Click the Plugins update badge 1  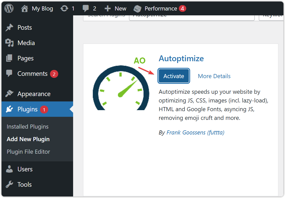coord(44,109)
